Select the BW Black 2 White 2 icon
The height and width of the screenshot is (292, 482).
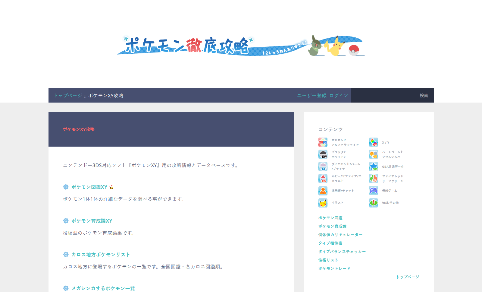pos(323,154)
